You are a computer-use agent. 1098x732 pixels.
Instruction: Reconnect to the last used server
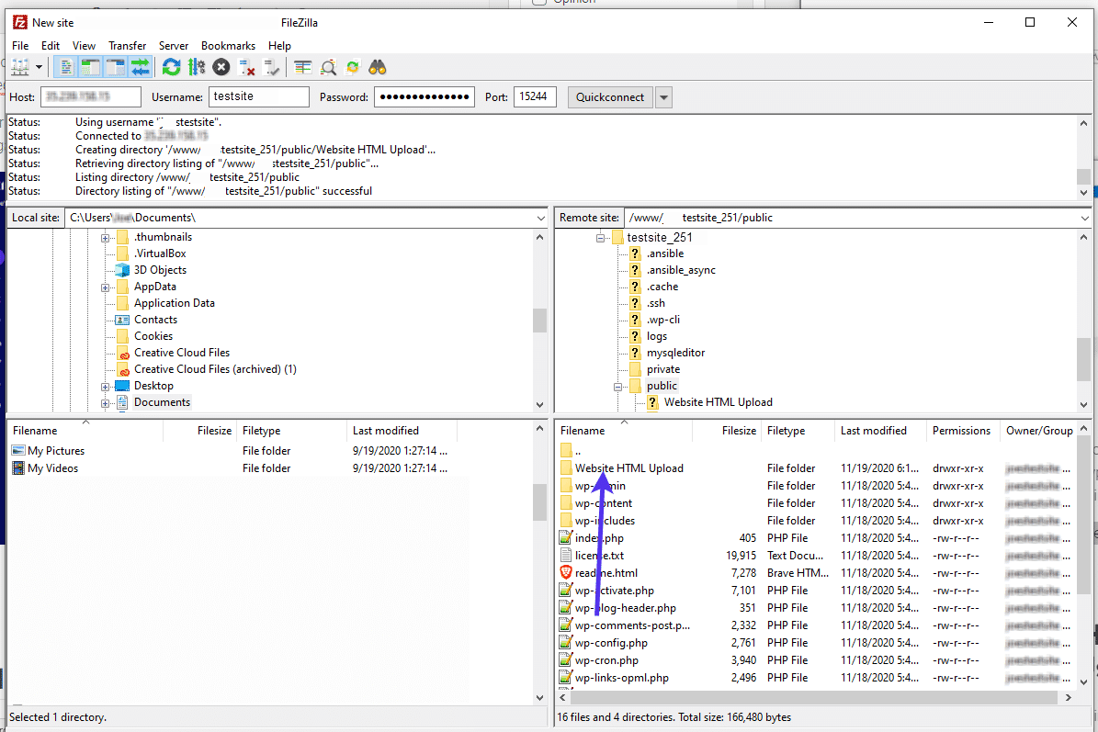click(x=270, y=66)
